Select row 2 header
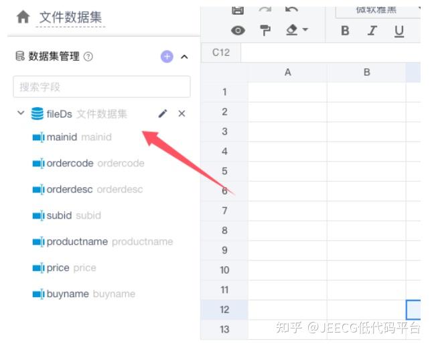The image size is (432, 346). point(224,112)
